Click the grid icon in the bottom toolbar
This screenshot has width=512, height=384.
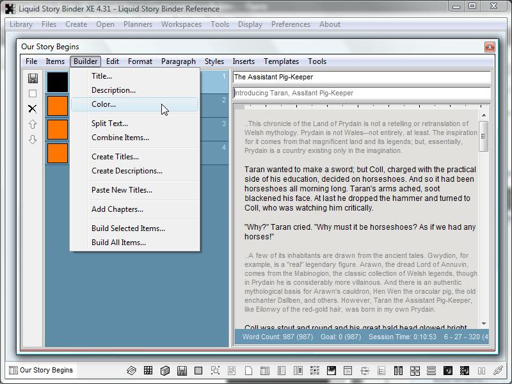point(148,371)
